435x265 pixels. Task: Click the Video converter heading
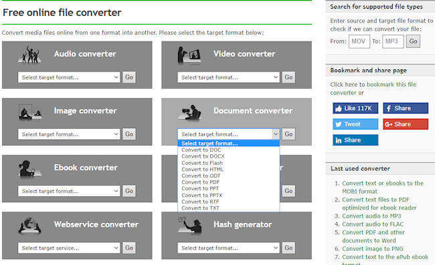coord(244,54)
